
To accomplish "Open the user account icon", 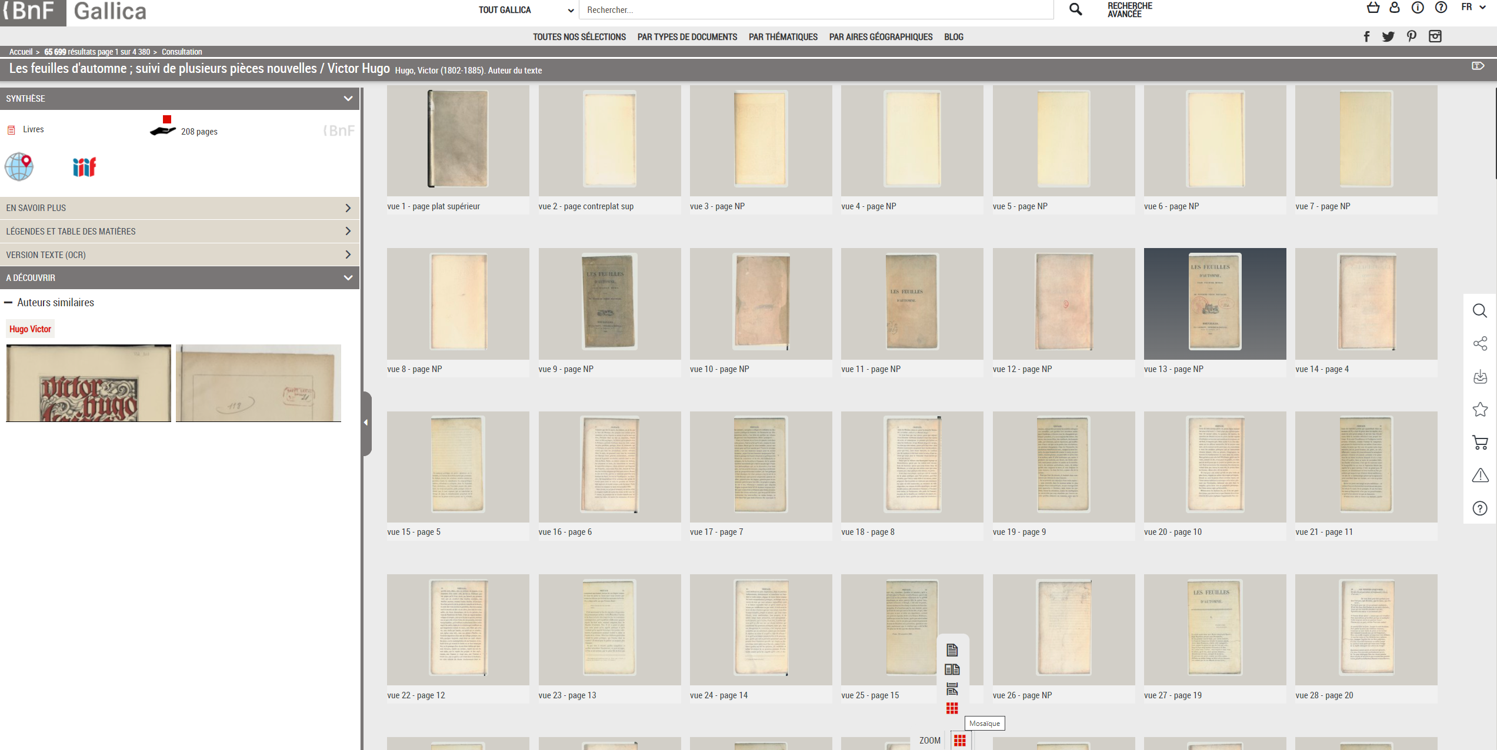I will (1395, 8).
